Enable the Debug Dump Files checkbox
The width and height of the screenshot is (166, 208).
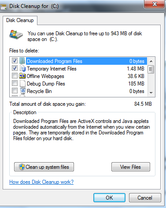coord(15,83)
